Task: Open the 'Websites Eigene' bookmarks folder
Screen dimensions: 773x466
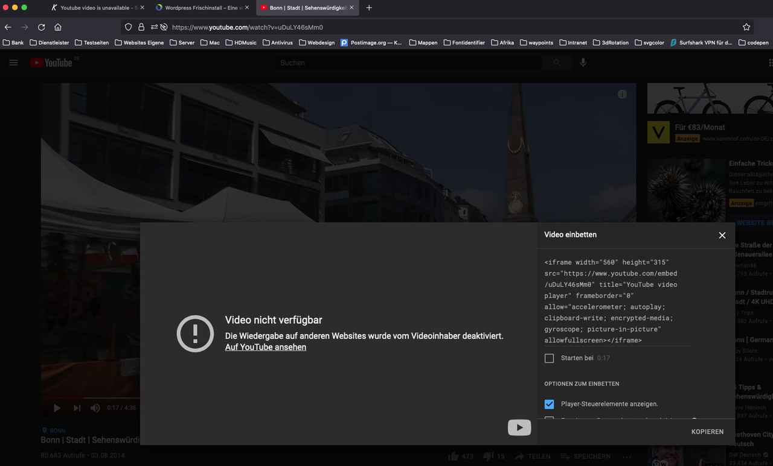Action: (140, 43)
